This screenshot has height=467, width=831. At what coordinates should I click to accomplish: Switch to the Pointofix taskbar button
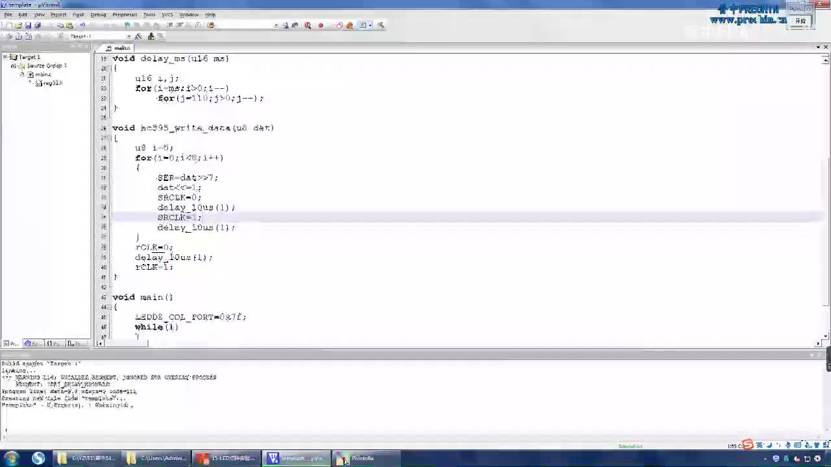point(367,458)
